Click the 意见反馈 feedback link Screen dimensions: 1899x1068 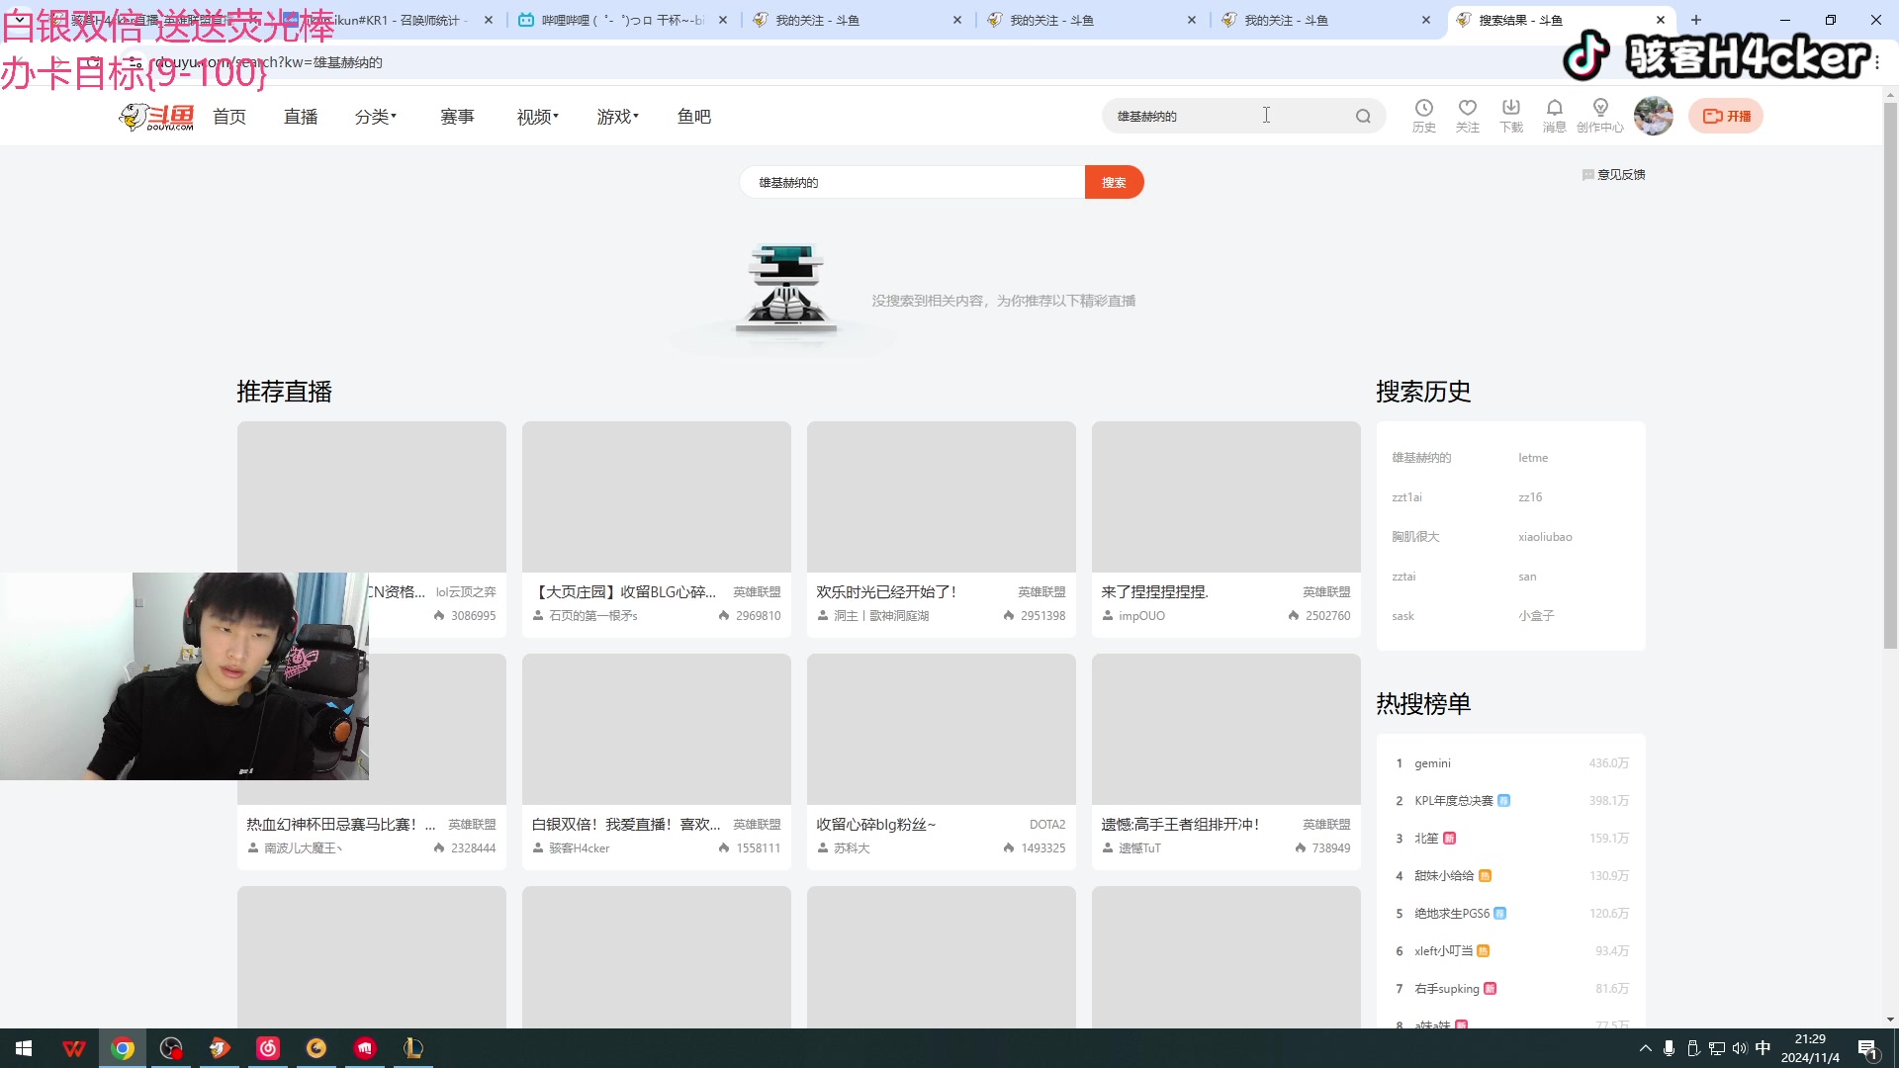tap(1614, 175)
